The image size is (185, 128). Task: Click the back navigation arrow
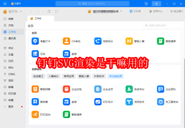(31, 11)
